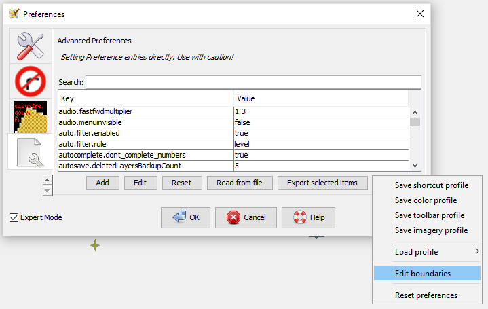Screen dimensions: 488x309
Task: Click into the Search field
Action: [x=252, y=82]
